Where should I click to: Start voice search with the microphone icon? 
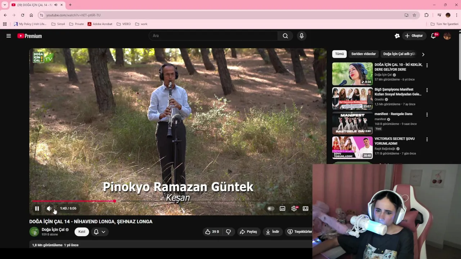click(x=301, y=36)
